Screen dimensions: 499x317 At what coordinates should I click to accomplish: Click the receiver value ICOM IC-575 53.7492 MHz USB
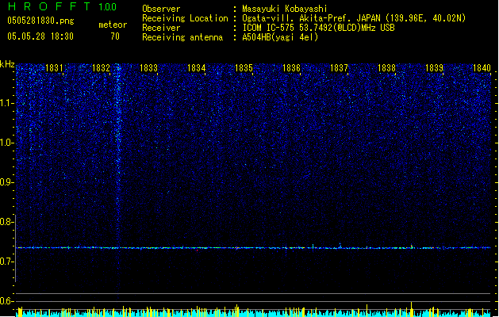[x=319, y=28]
